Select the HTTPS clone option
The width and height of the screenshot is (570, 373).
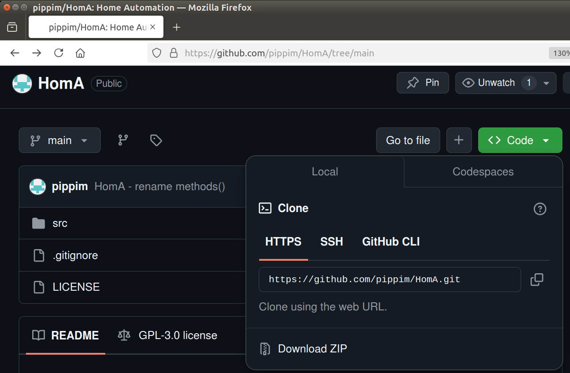tap(283, 242)
